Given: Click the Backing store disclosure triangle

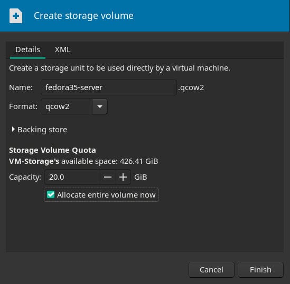Looking at the screenshot, I should click(x=13, y=130).
